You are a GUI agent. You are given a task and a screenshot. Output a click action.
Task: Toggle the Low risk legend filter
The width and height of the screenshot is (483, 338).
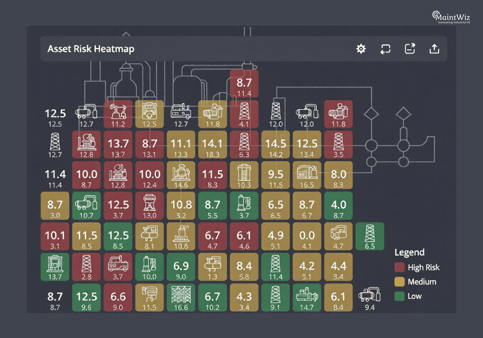click(399, 296)
